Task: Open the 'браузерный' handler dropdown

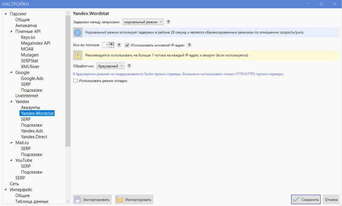Action: [x=110, y=66]
